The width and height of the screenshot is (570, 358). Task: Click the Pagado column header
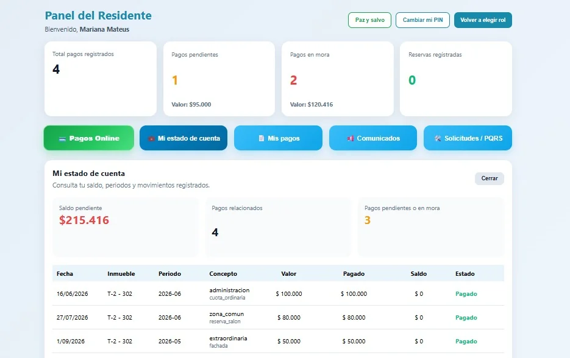(x=354, y=274)
